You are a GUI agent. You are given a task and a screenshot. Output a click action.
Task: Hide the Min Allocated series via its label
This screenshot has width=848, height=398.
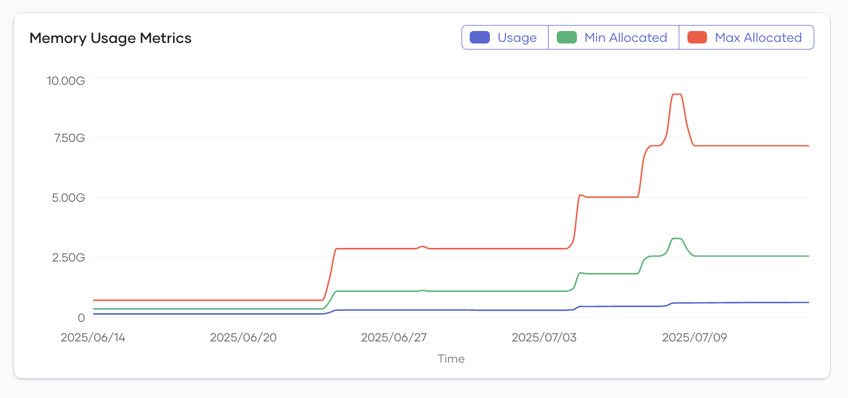coord(625,38)
